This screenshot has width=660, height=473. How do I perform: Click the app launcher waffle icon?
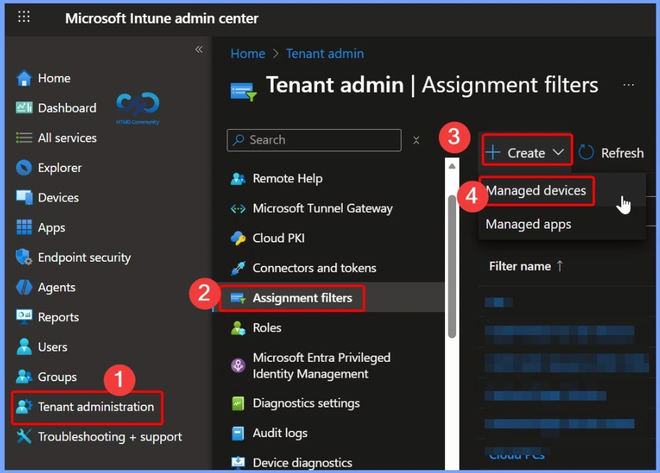[23, 17]
